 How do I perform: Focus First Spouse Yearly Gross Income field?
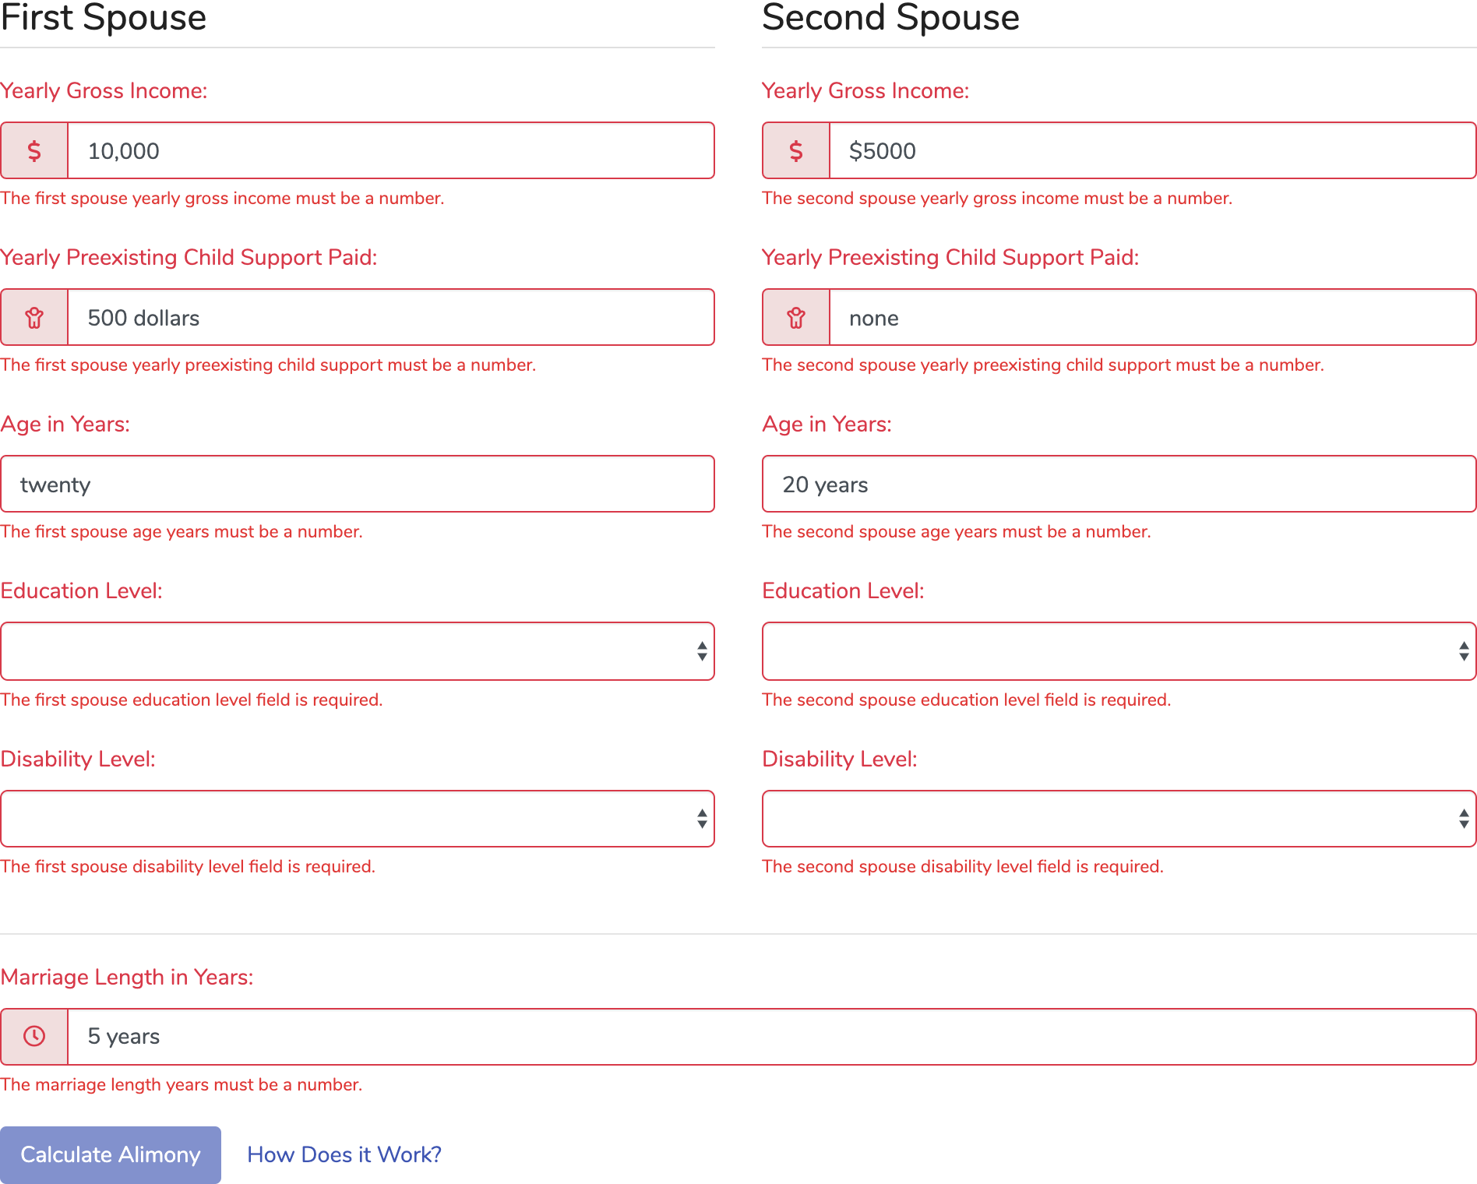390,150
